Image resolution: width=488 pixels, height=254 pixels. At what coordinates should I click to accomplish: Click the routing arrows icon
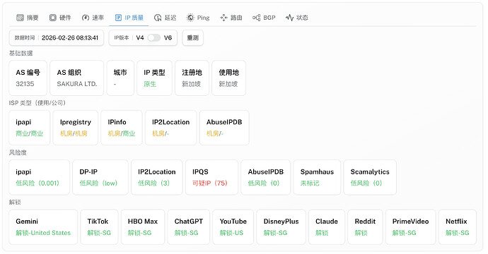[223, 18]
